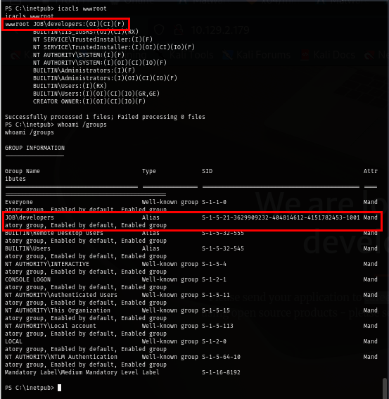Click 'NT SERVICE\TrustedInstaller:(I)(OI)(CI)(IO)(F)' entry
This screenshot has width=389, height=399.
(x=114, y=47)
